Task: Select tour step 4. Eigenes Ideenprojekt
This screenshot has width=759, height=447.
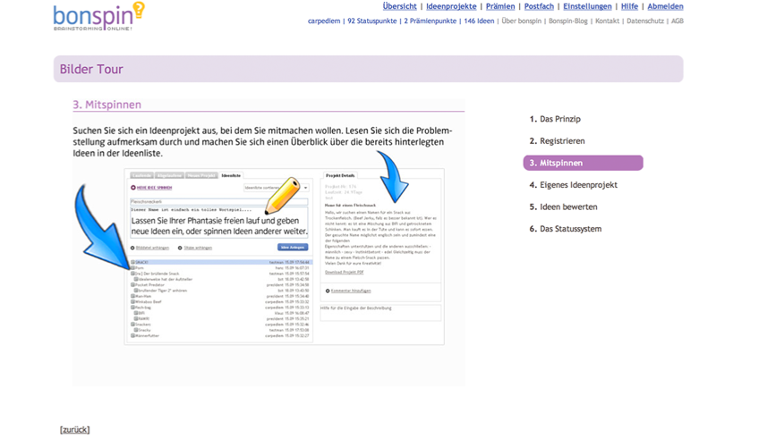Action: coord(578,185)
